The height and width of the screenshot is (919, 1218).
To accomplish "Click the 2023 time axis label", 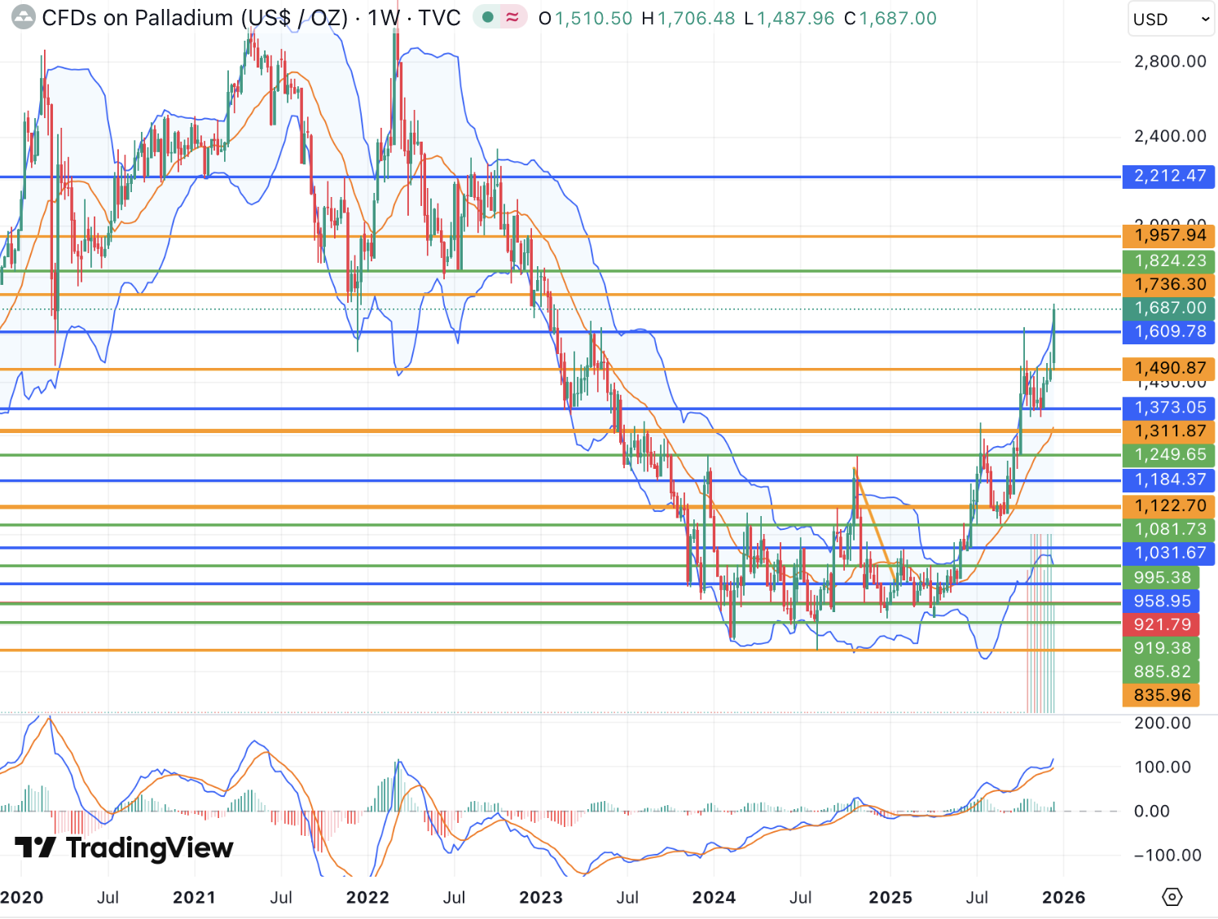I will point(541,897).
